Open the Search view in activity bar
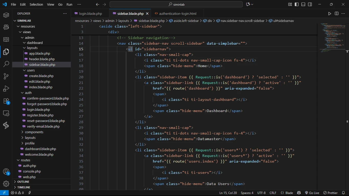The height and width of the screenshot is (196, 349). tap(6, 64)
